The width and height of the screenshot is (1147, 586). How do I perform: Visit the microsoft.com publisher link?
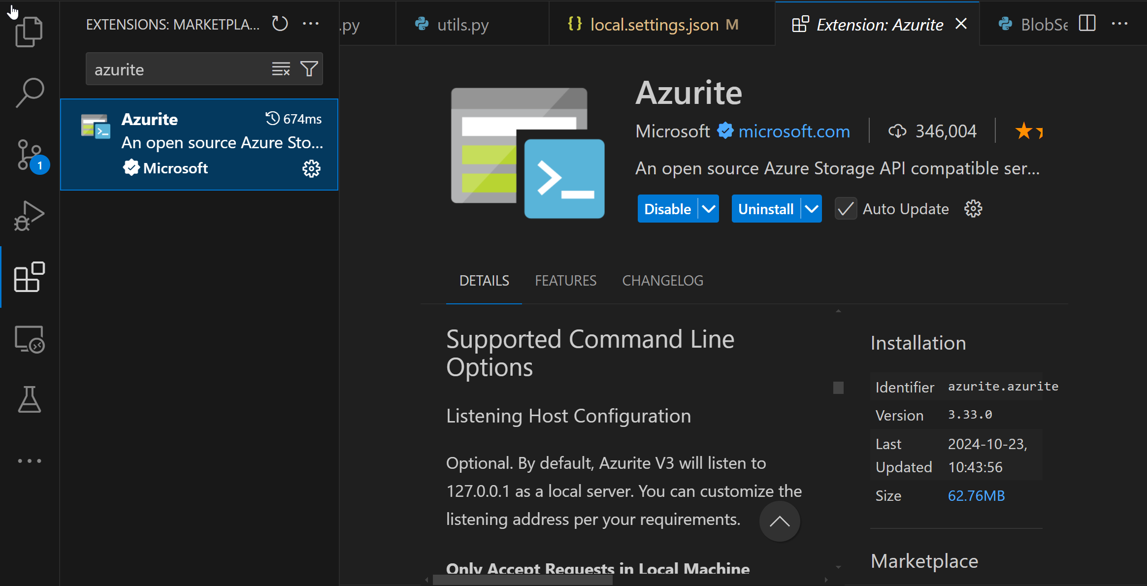pyautogui.click(x=794, y=131)
